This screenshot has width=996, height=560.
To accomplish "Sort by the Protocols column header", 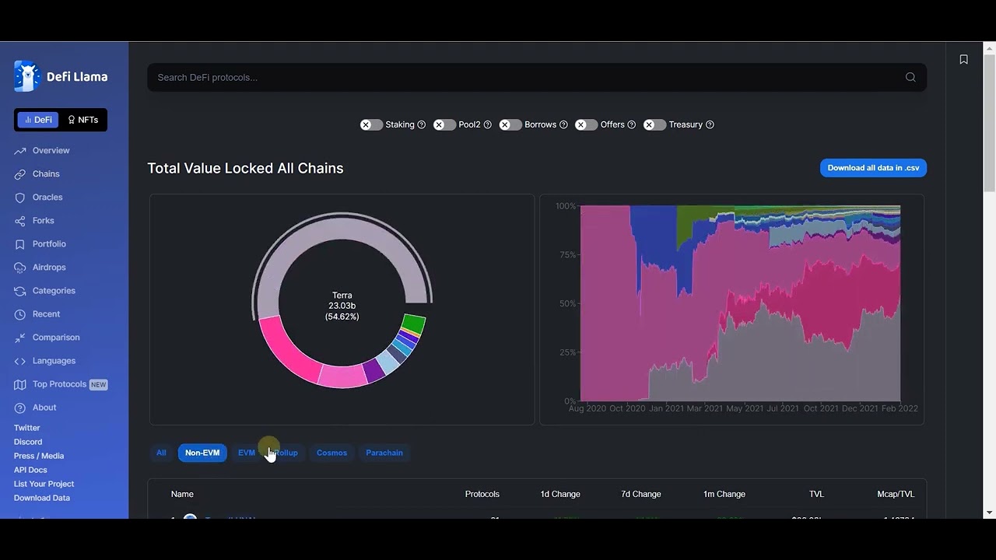I will tap(482, 495).
